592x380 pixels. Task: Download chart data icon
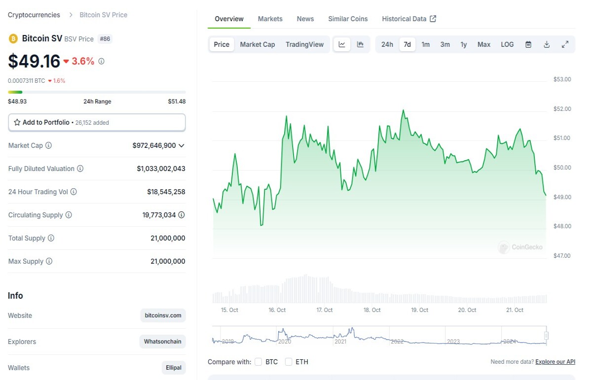[x=547, y=44]
